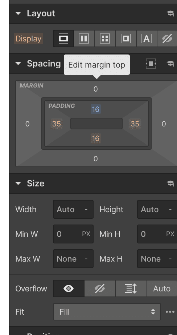The height and width of the screenshot is (335, 177).
Task: Choose the Grid display icon
Action: (105, 39)
